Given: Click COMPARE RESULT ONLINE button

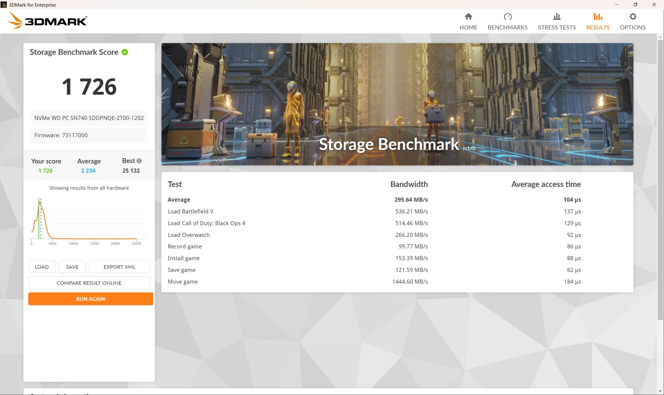Looking at the screenshot, I should 89,283.
